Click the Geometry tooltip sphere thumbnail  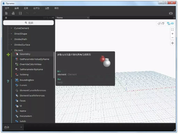pyautogui.click(x=105, y=61)
